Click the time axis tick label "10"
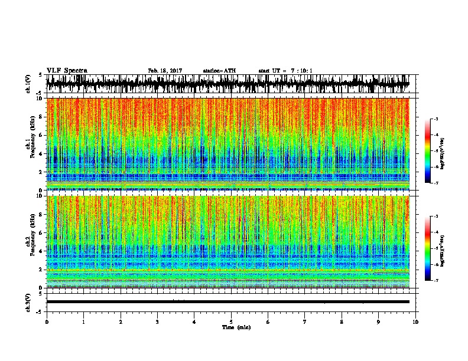Screen dimensions: 468x361 coord(415,322)
